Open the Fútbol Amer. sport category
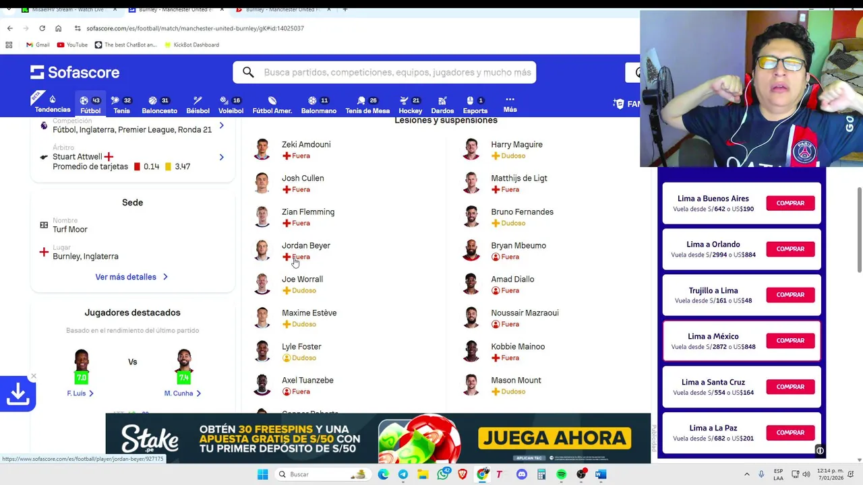863x485 pixels. pyautogui.click(x=272, y=104)
